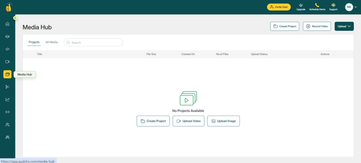Viewport: 361px width, 163px height.
Task: Switch to the All Media tab
Action: (x=51, y=42)
